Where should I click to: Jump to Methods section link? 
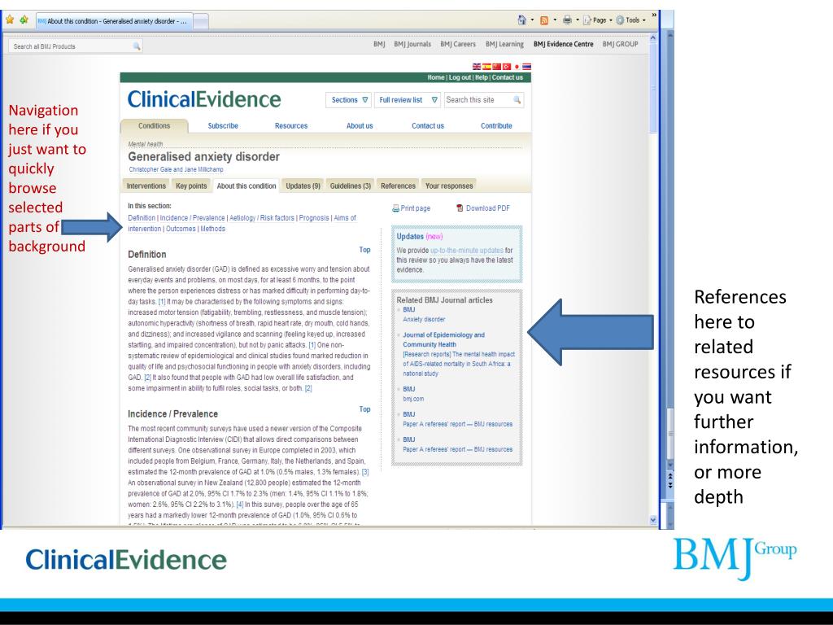[x=212, y=229]
